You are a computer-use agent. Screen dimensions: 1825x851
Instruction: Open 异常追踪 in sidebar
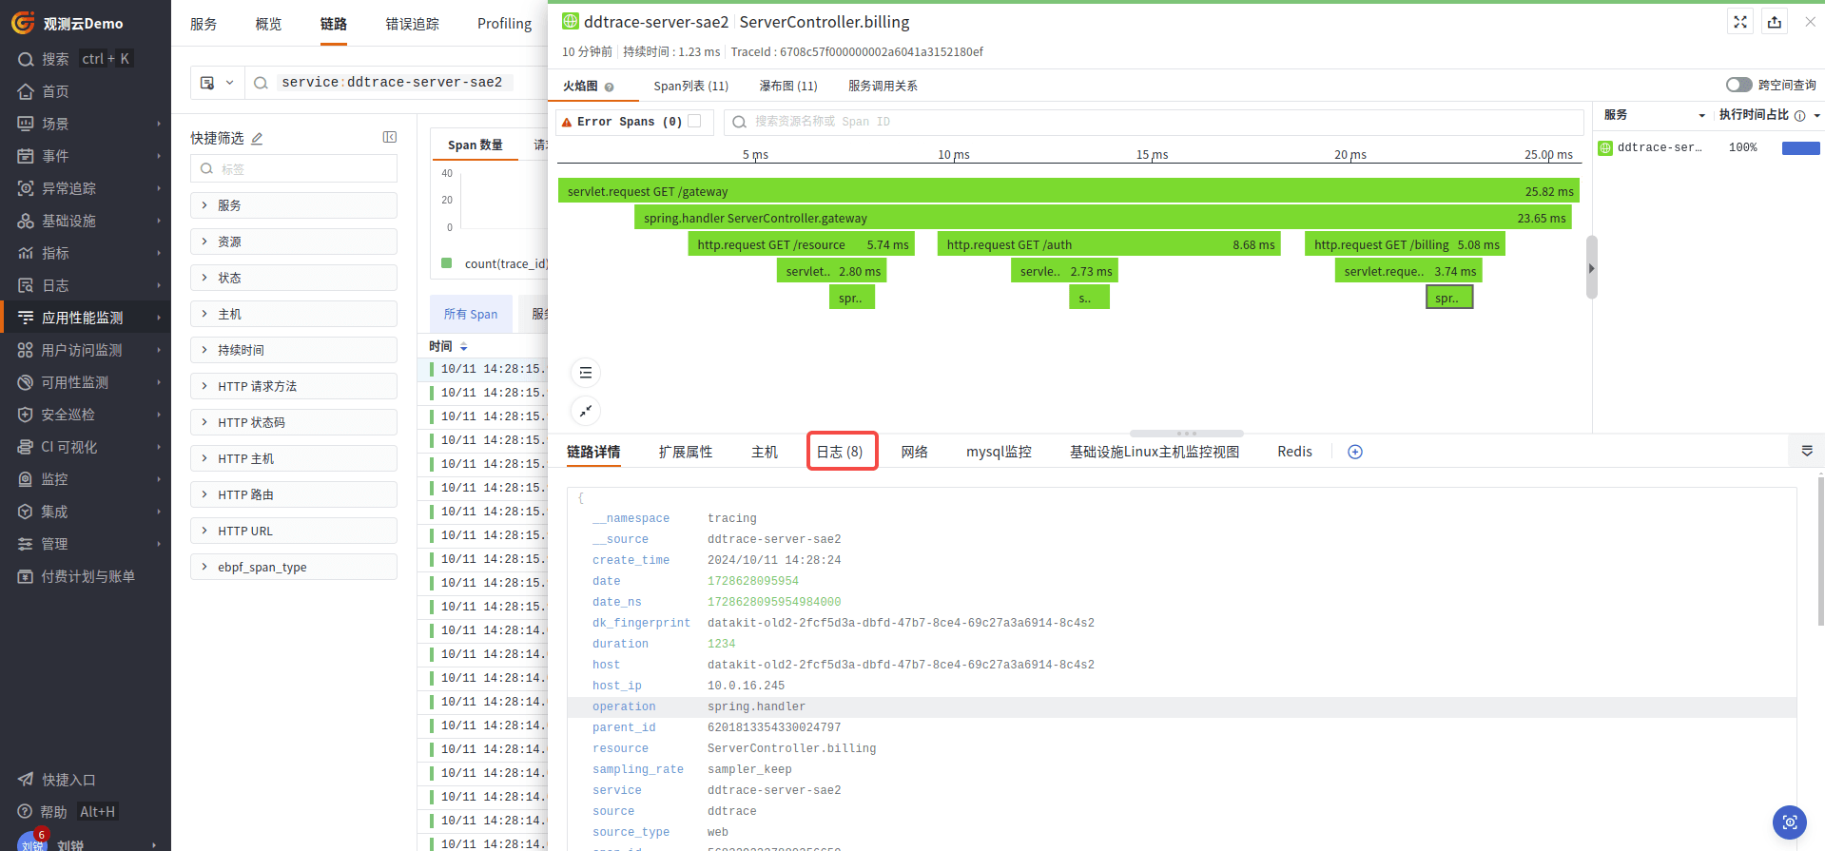click(86, 188)
